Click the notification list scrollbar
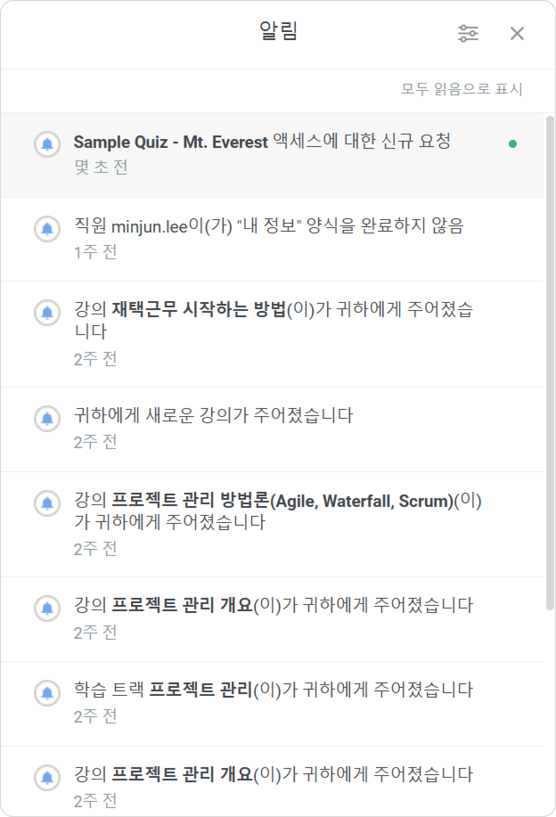 pos(550,363)
